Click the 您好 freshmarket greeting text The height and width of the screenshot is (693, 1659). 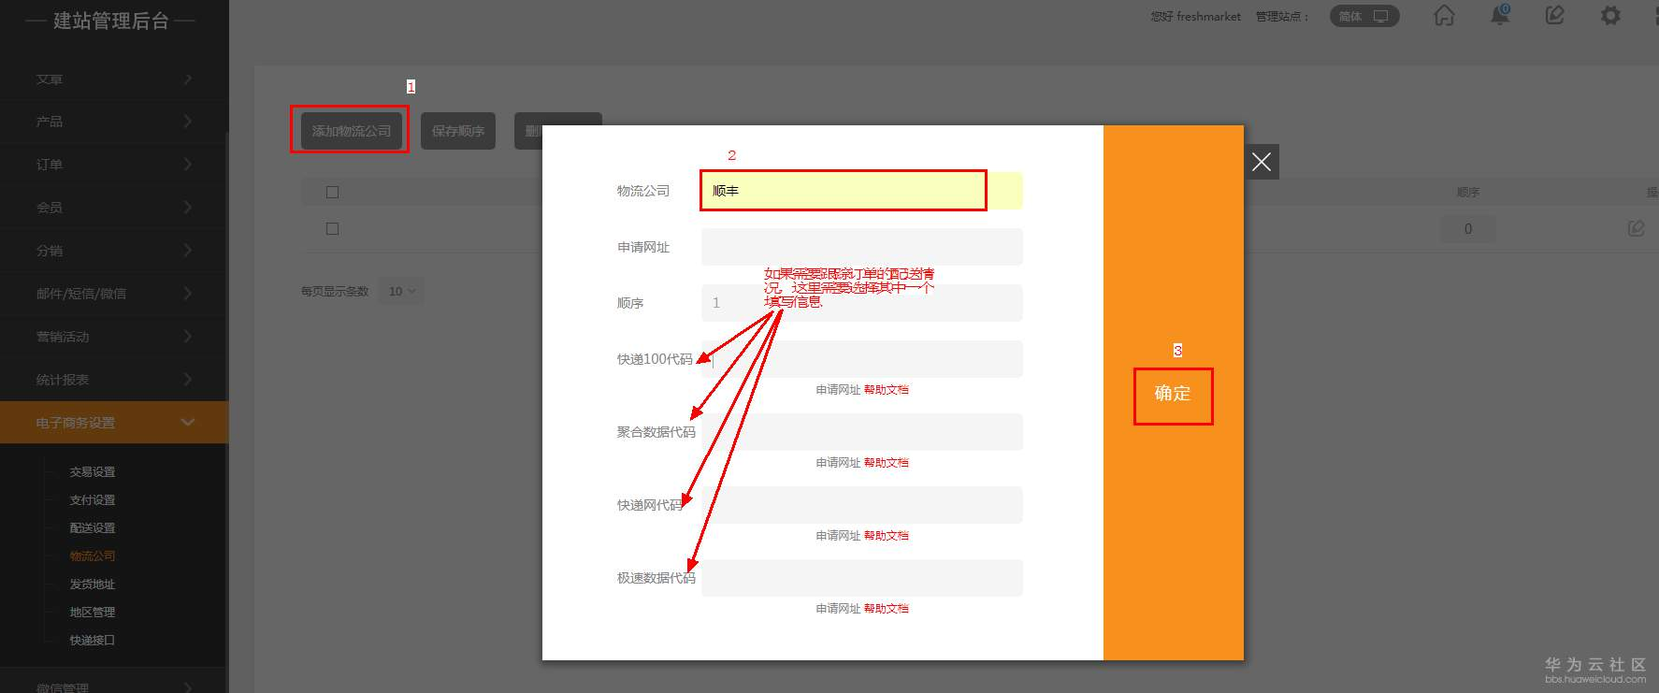coord(1195,17)
